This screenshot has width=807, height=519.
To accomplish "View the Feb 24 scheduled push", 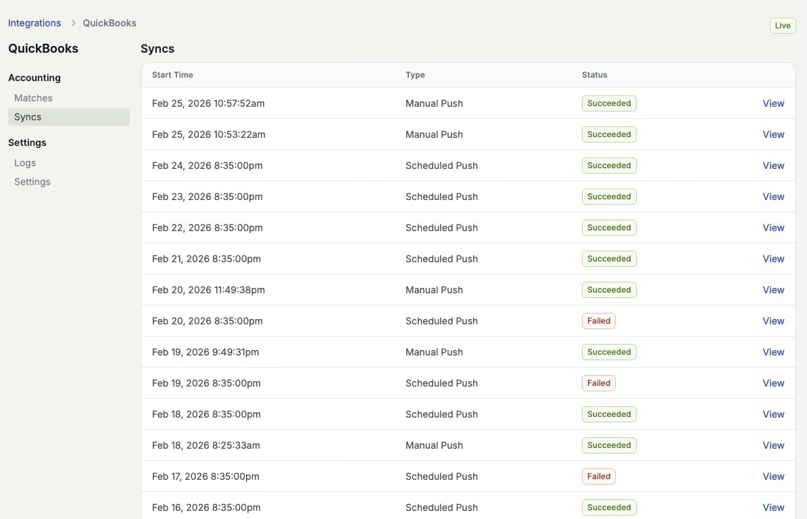I will 773,166.
